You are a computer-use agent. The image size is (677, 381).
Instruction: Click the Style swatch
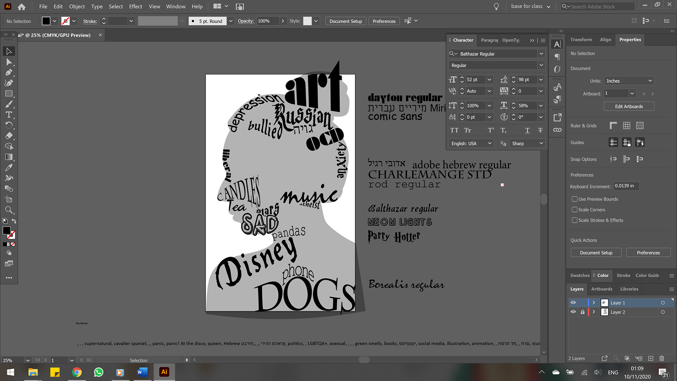tap(307, 21)
